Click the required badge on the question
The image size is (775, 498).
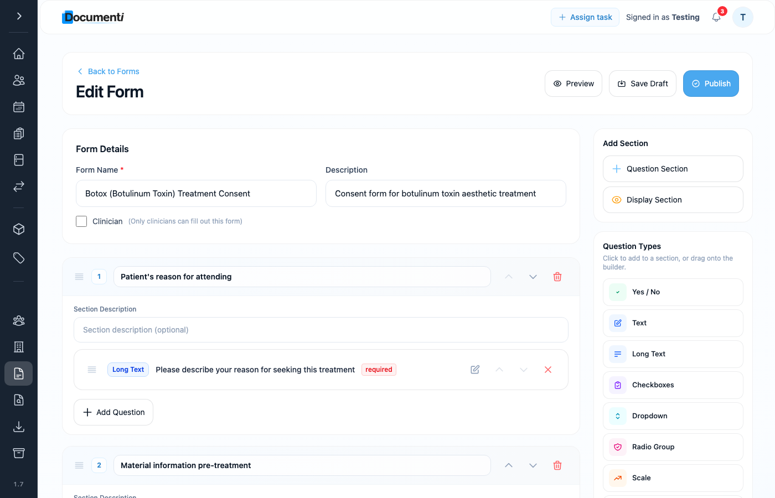(x=379, y=370)
